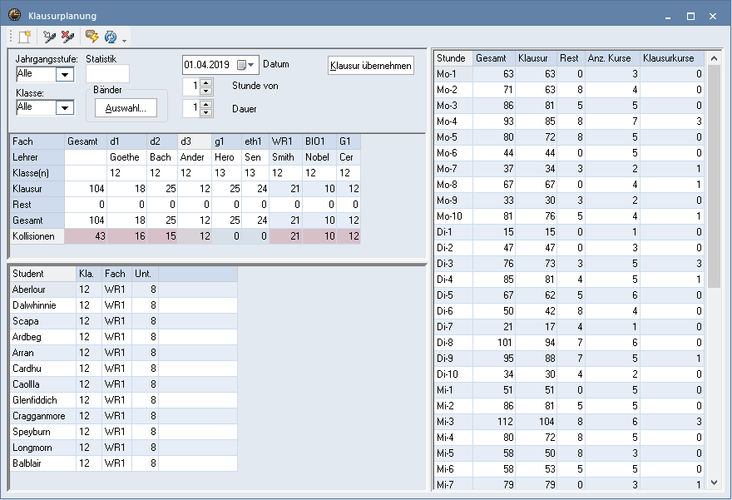Select student Glenfiddich
Image resolution: width=732 pixels, height=500 pixels.
tap(124, 400)
